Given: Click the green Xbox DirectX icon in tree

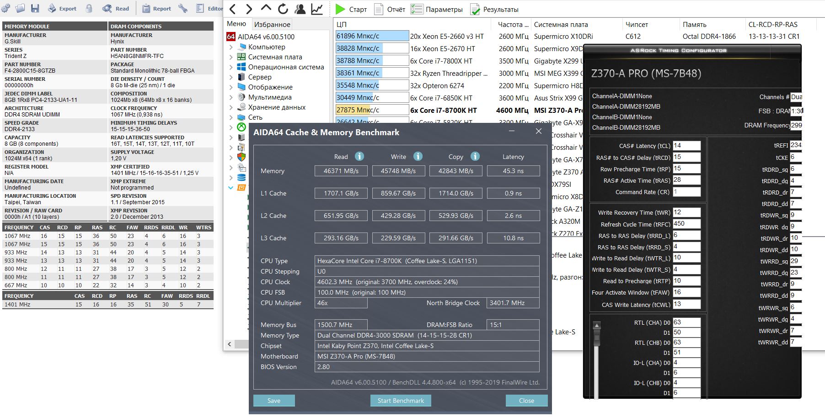Looking at the screenshot, I should click(x=241, y=127).
